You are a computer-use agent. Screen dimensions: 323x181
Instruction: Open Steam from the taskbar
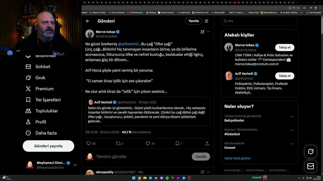(x=156, y=178)
